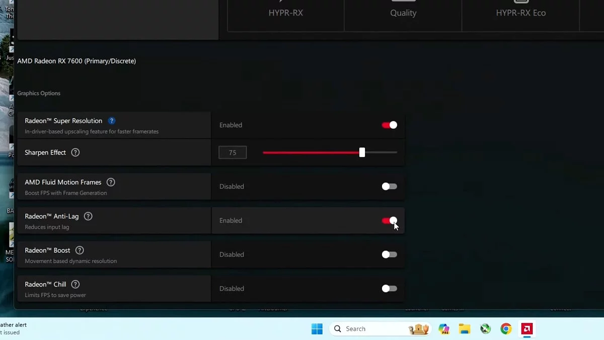The height and width of the screenshot is (340, 604).
Task: Click the AMD Fluid Motion Frames help icon
Action: [111, 182]
